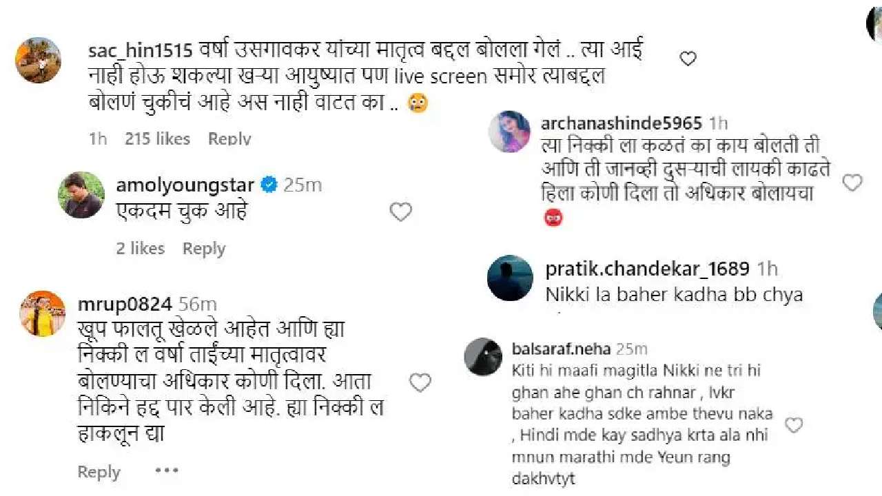This screenshot has width=882, height=496.
Task: Reply to mrup0824's comment
Action: (99, 472)
